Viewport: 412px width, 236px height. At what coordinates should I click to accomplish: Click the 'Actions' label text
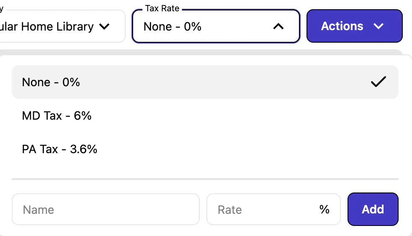[342, 26]
